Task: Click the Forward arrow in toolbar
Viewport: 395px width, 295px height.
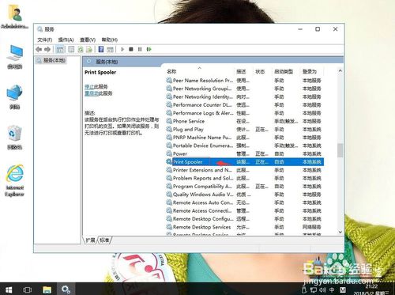Action: pos(47,49)
